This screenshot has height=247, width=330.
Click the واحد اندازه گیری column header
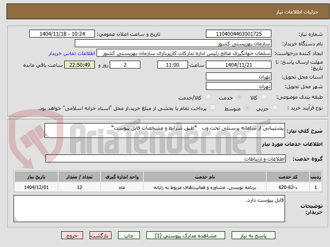[122, 177]
